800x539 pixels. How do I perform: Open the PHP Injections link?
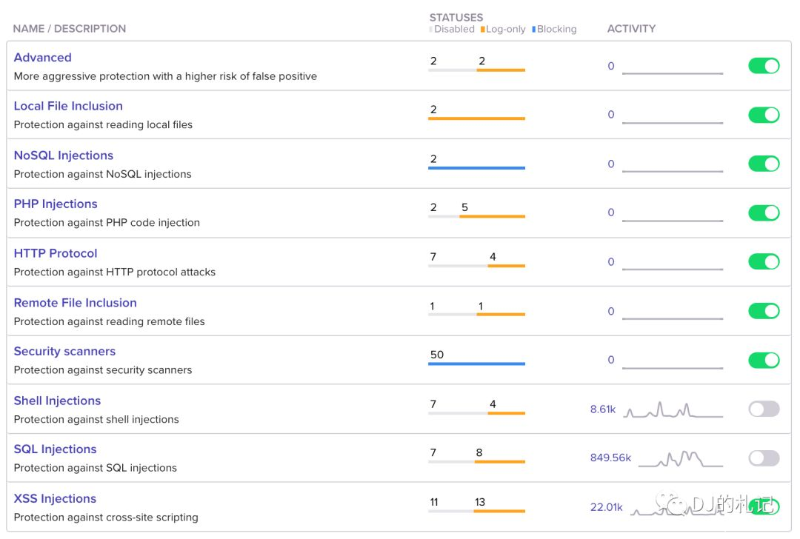(x=56, y=204)
